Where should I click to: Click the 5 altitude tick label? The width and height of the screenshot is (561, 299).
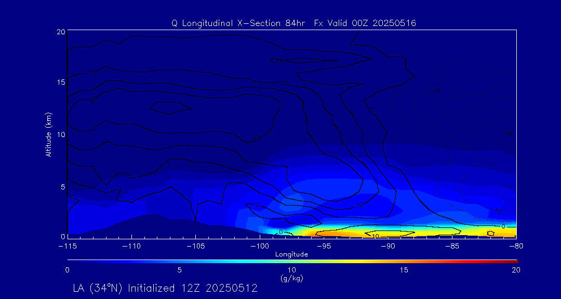pyautogui.click(x=63, y=187)
